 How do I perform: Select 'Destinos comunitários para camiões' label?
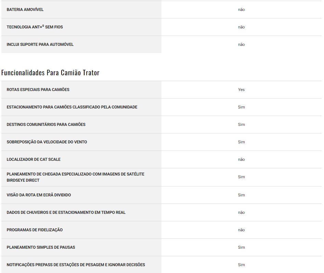46,125
